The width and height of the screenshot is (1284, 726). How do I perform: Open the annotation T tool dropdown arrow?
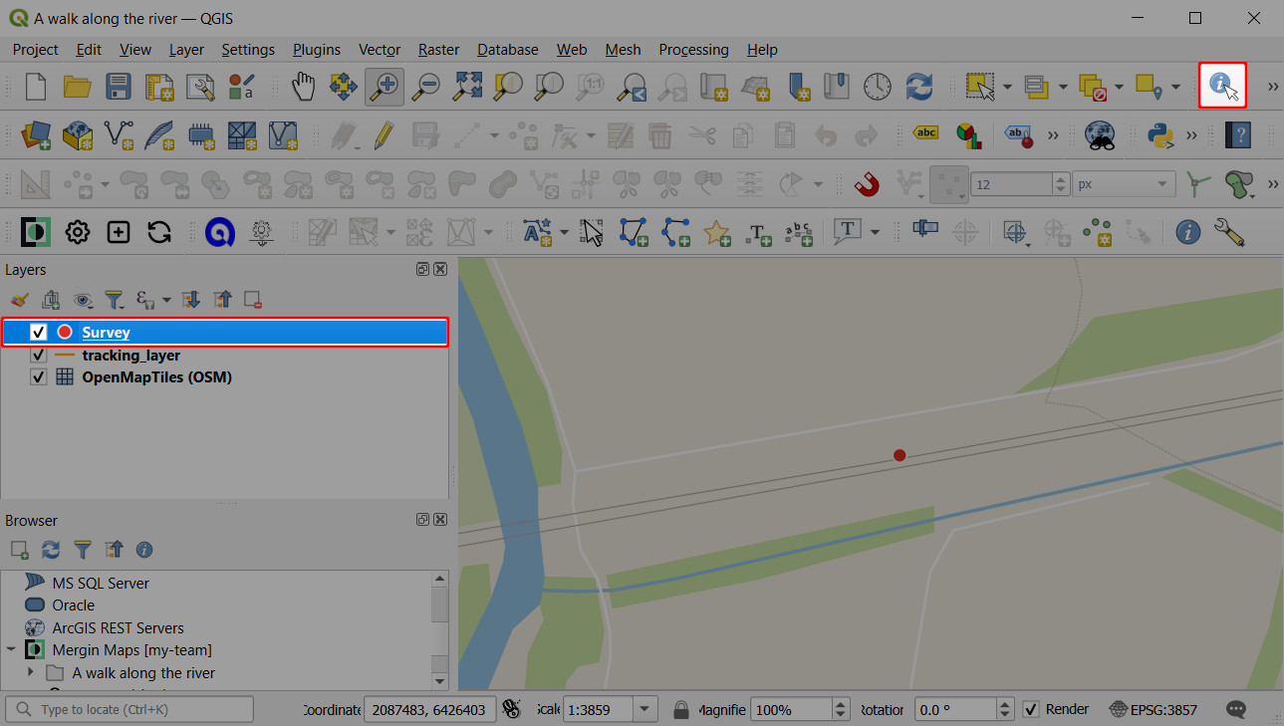[x=875, y=233]
